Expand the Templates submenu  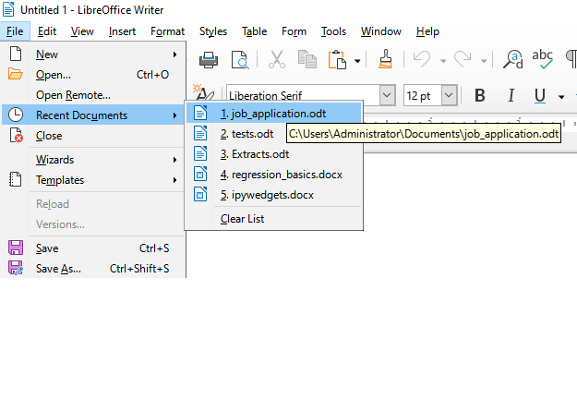pos(93,180)
